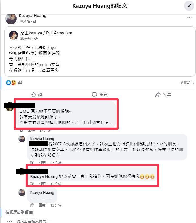Reply to the dotted Kazuya Huang comment
196x223 pixels.
point(42,205)
